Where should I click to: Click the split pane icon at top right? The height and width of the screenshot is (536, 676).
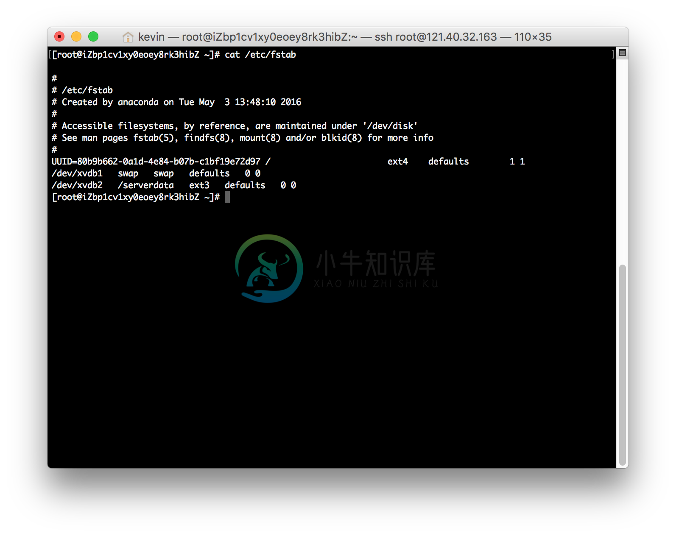(622, 53)
